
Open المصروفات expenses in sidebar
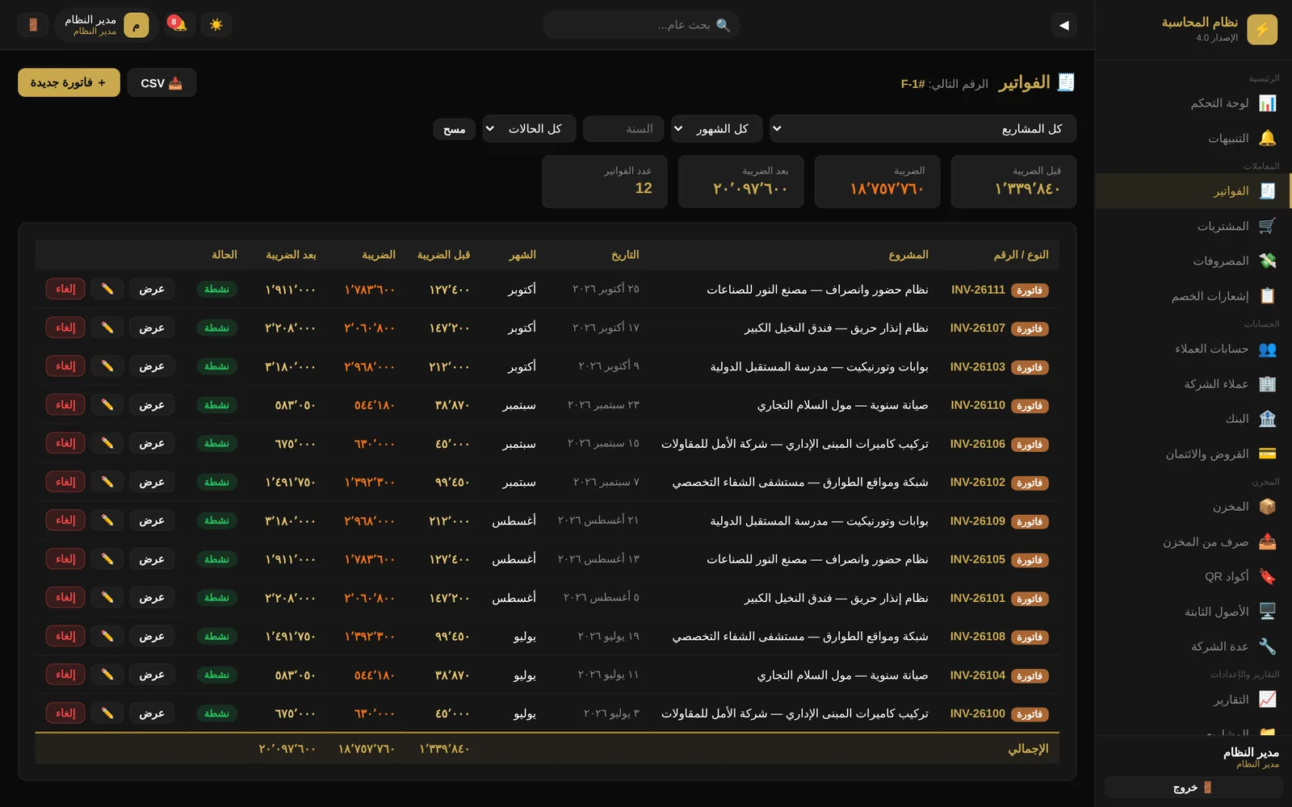pyautogui.click(x=1193, y=261)
